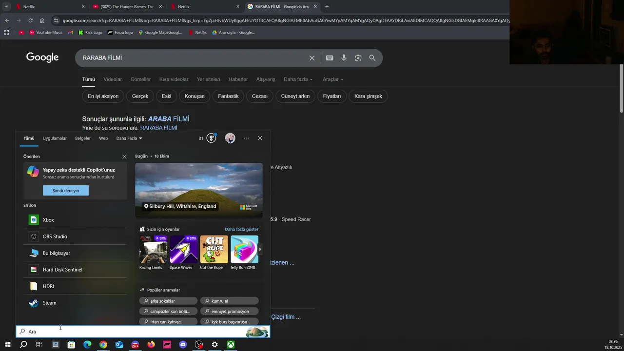Open Settings gear on taskbar
Screen dimensions: 624x351
click(214, 345)
